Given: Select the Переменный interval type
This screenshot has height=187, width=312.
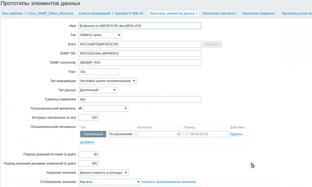Looking at the screenshot, I should [93, 134].
